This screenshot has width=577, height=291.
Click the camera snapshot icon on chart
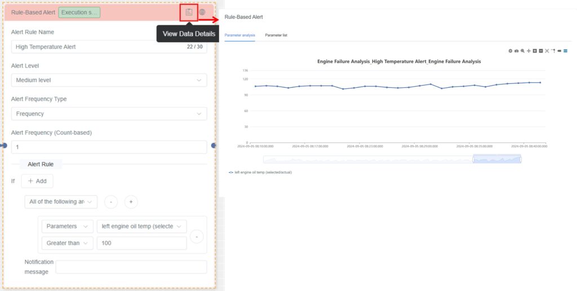coord(517,51)
